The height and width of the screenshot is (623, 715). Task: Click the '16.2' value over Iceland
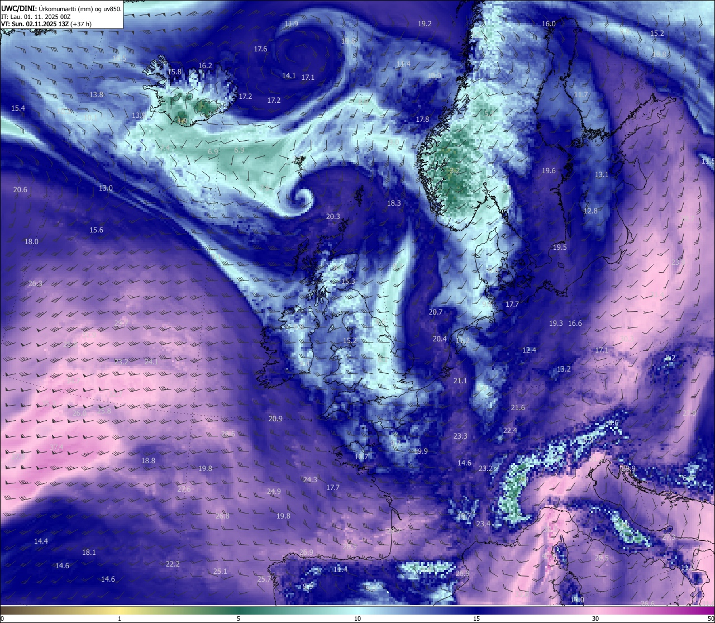click(x=205, y=65)
